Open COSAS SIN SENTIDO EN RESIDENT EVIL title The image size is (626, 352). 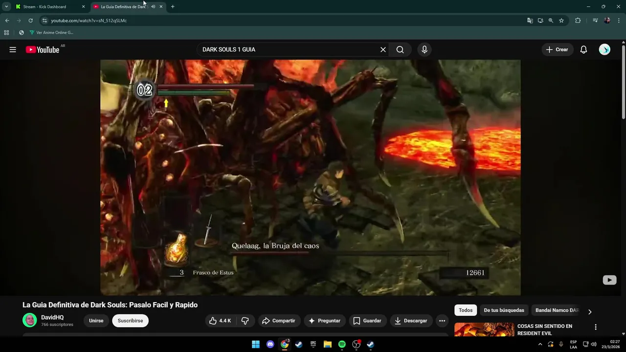pyautogui.click(x=545, y=330)
